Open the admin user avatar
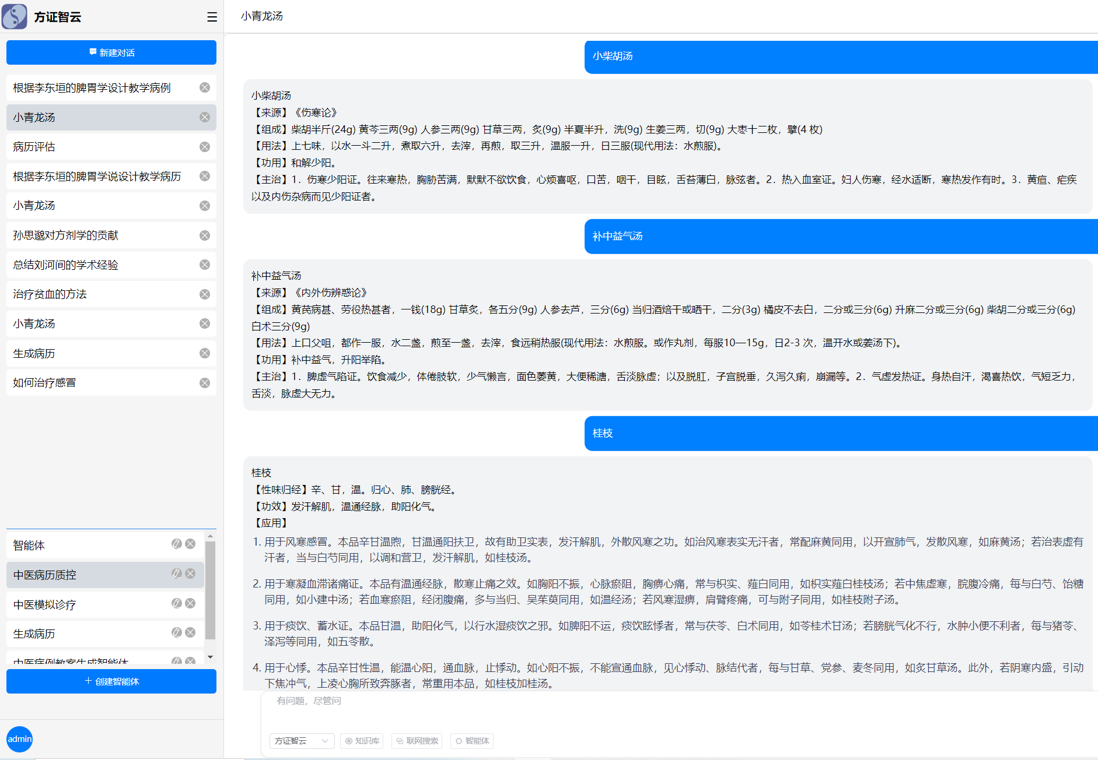This screenshot has width=1098, height=760. pos(19,739)
